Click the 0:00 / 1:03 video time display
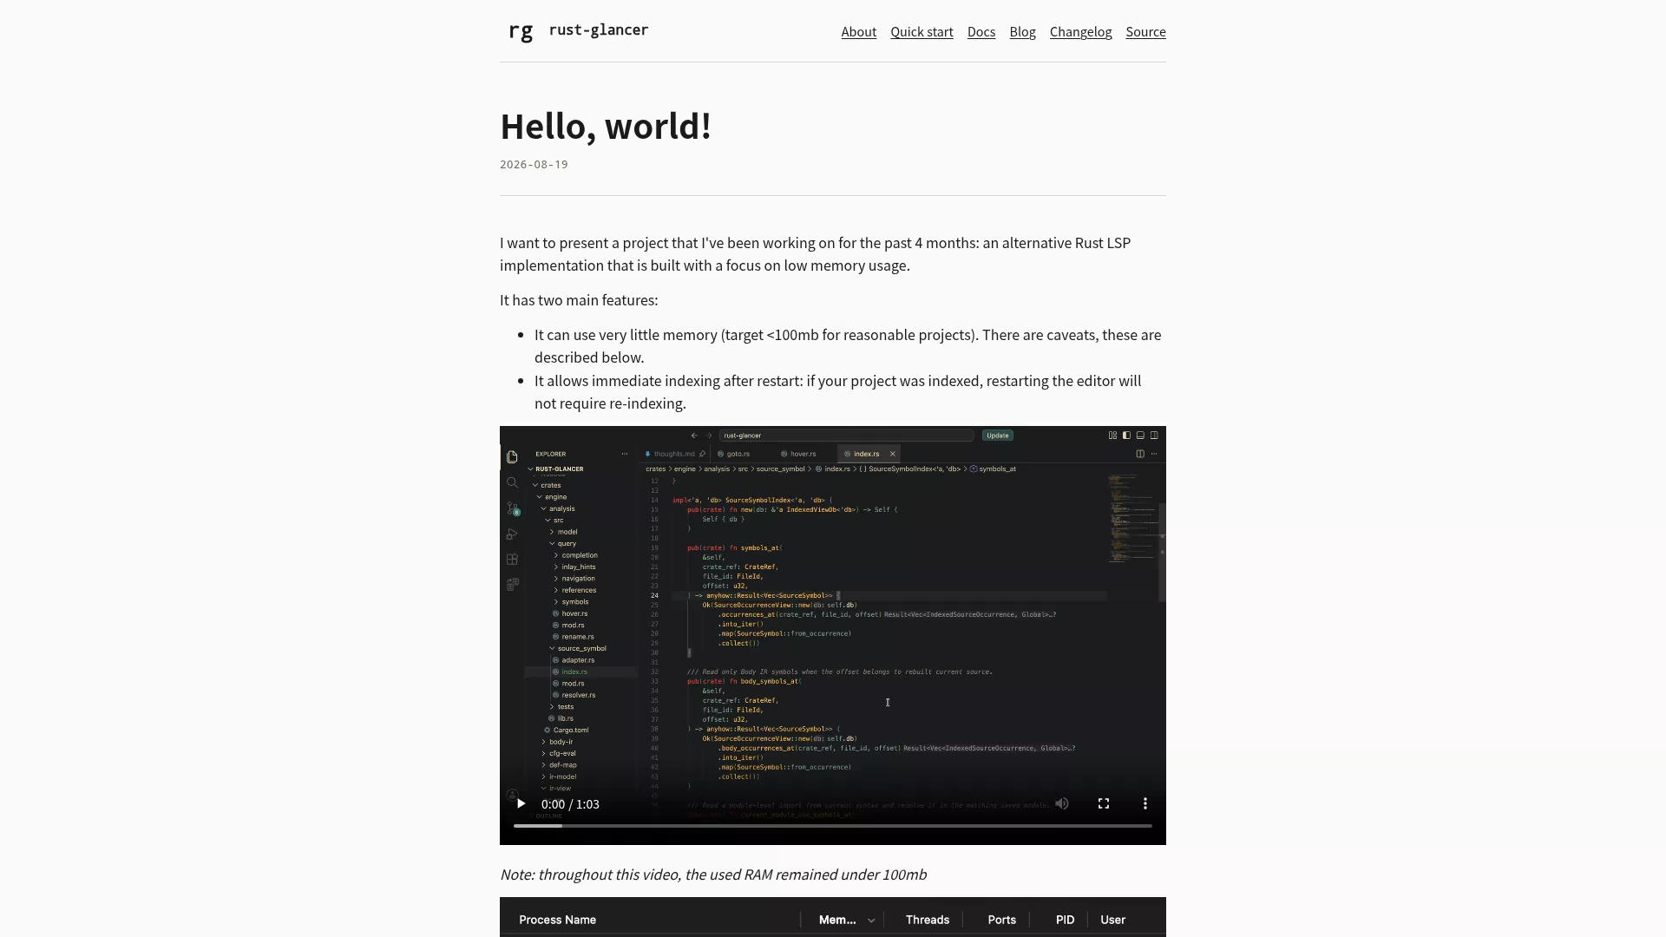This screenshot has width=1666, height=937. click(x=570, y=804)
